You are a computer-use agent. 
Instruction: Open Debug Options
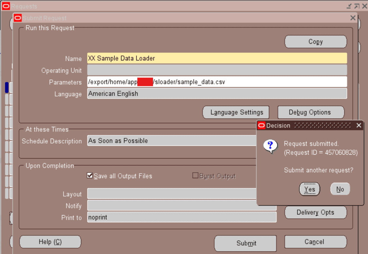click(x=311, y=112)
